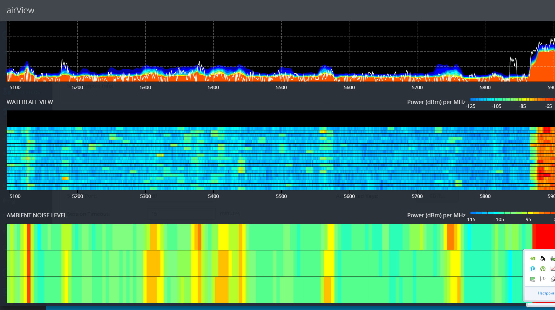555x310 pixels.
Task: Open the 'Настроить' link in tray popup
Action: (546, 293)
